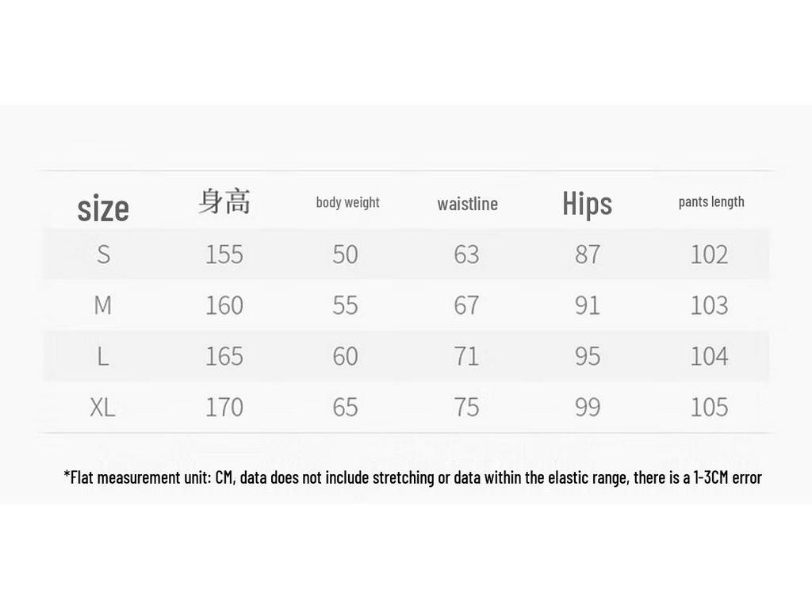Click the 'waistline' column header

coord(468,204)
